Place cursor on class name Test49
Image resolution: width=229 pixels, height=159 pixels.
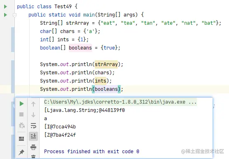(x=63, y=7)
